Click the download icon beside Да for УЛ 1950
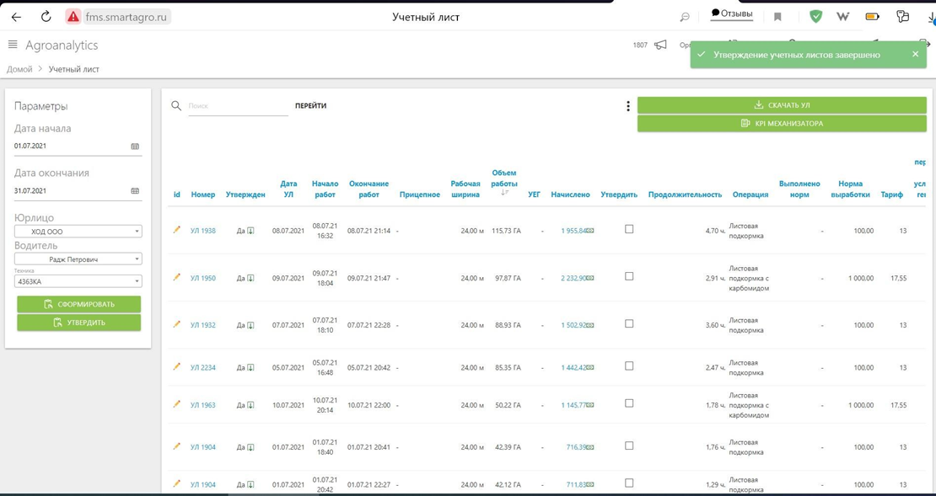936x496 pixels. click(250, 278)
